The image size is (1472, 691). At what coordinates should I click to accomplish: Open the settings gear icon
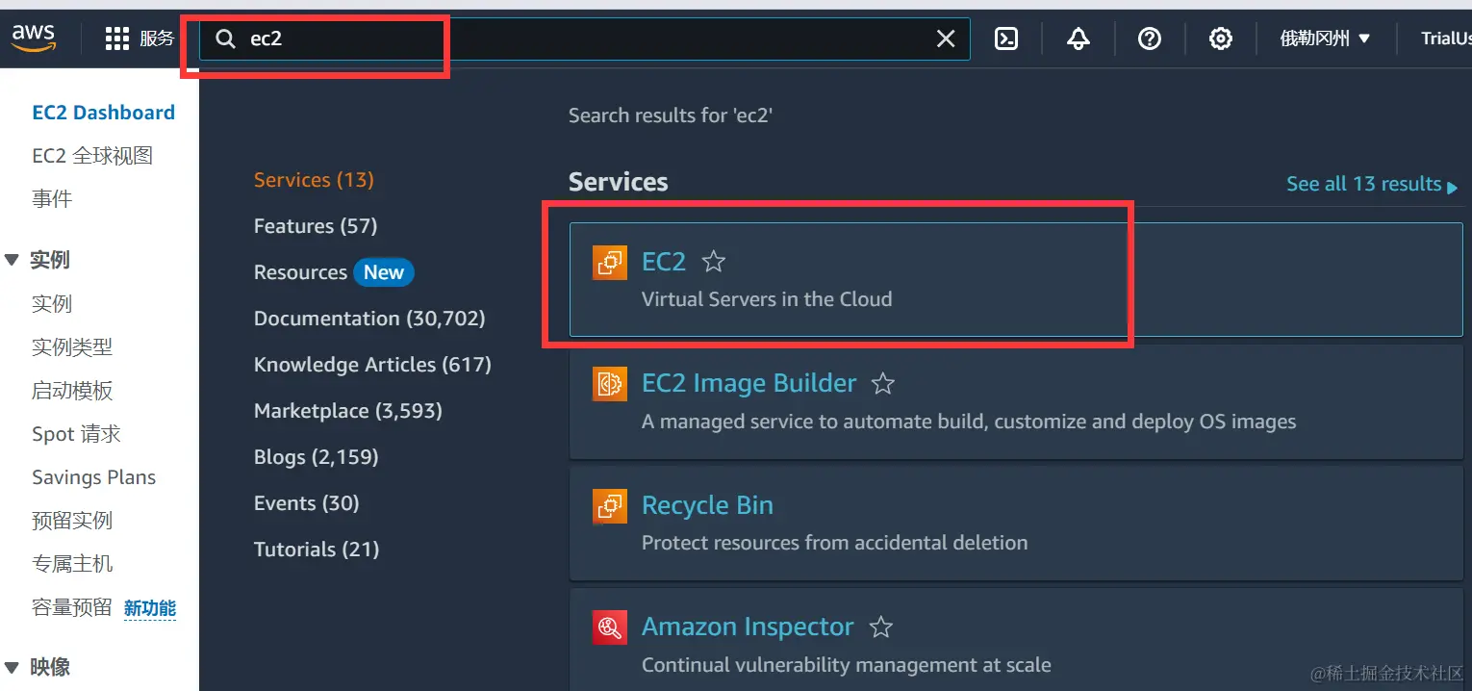1221,38
